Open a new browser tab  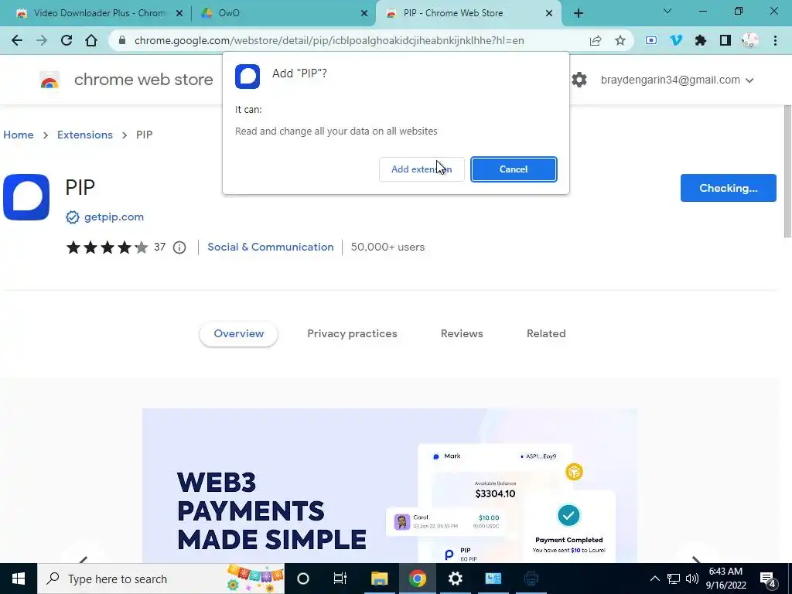point(579,13)
